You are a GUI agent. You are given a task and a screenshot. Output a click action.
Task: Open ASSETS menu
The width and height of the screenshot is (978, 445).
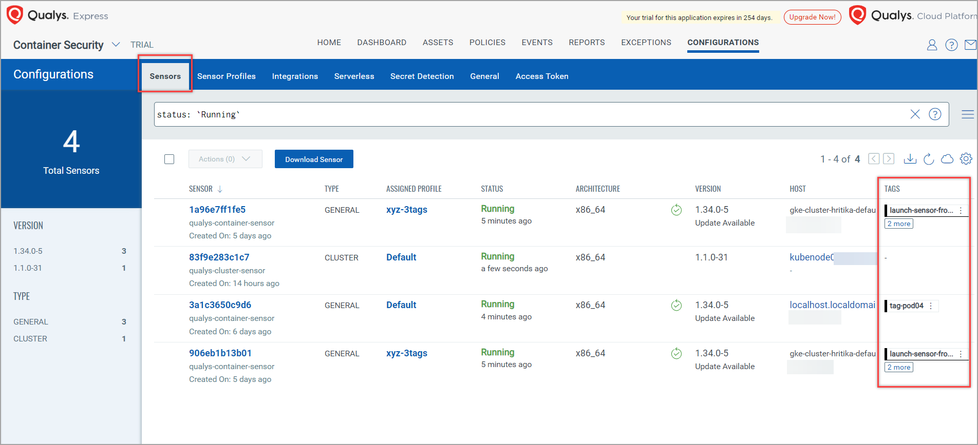438,43
